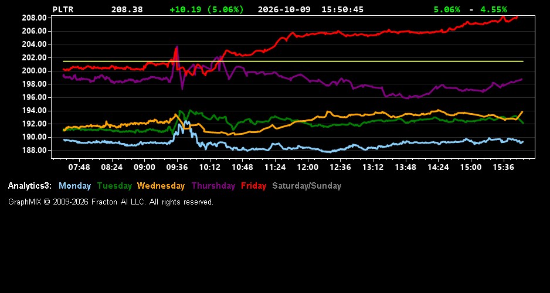Click the 15:50:45 timestamp
The width and height of the screenshot is (550, 293).
(342, 9)
